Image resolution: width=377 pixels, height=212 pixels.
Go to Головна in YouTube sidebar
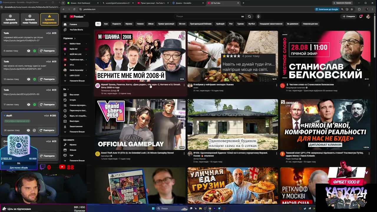[x=76, y=24]
